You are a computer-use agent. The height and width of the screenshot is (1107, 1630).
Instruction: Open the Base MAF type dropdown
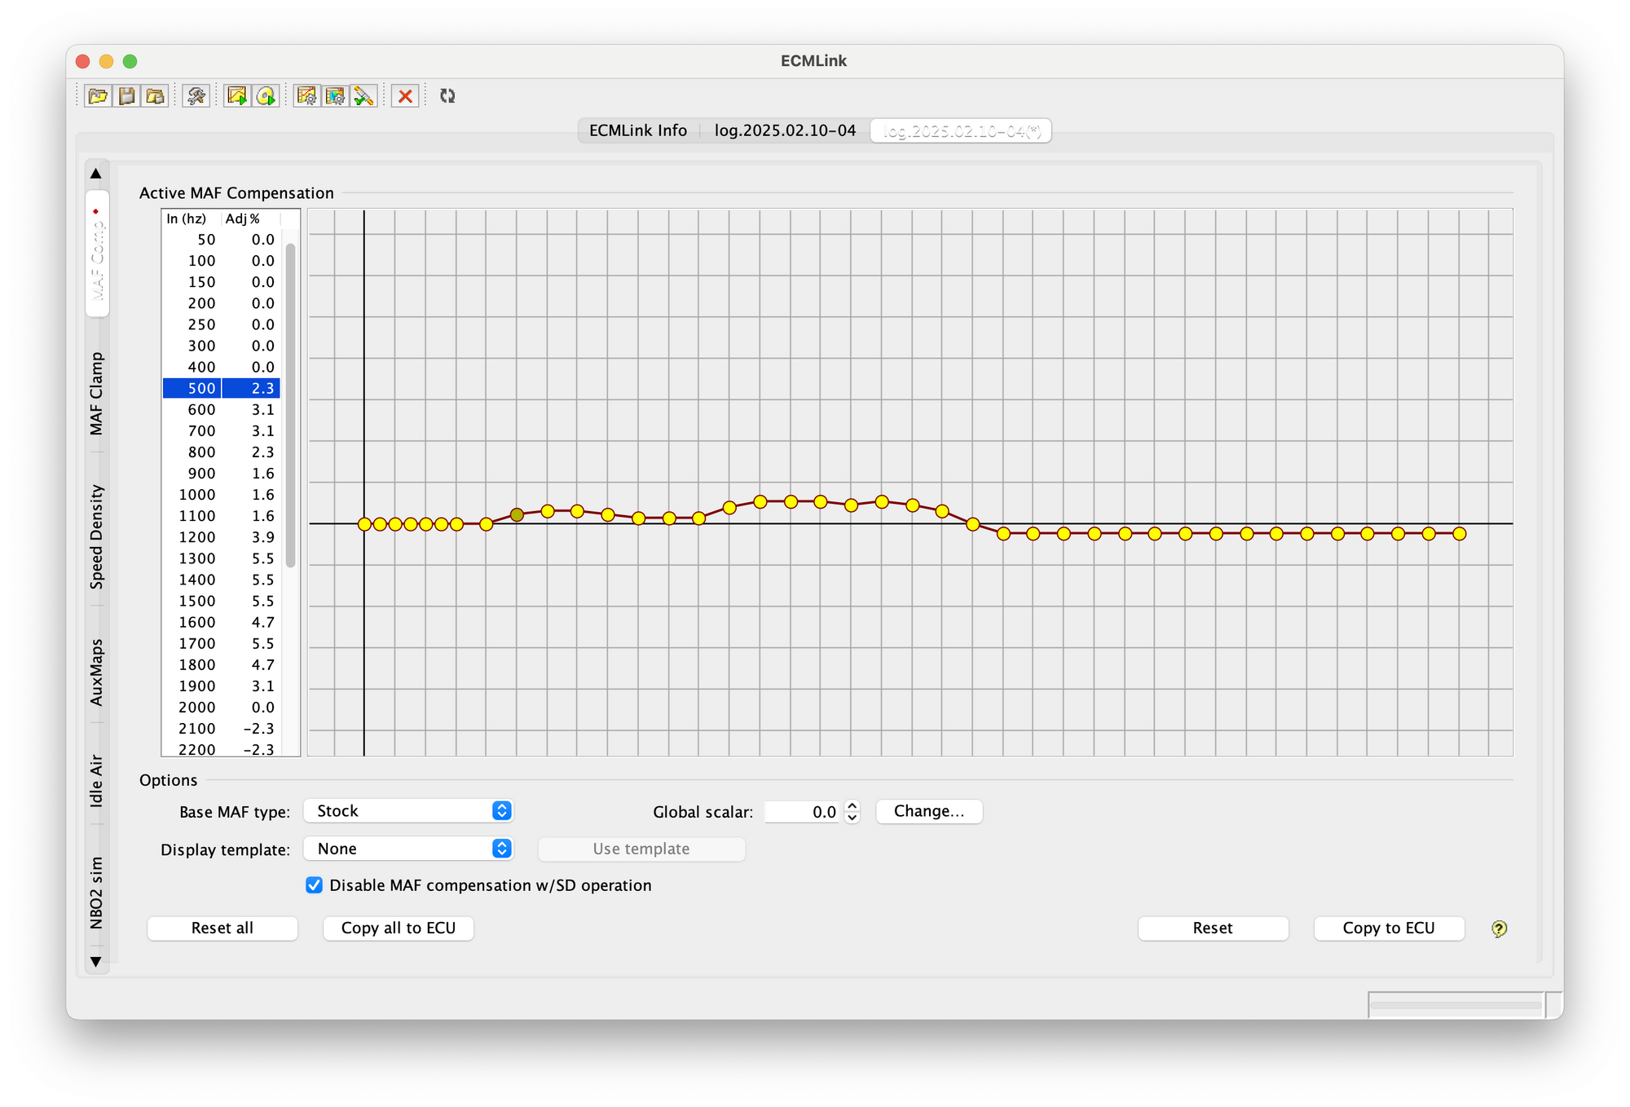(x=407, y=811)
